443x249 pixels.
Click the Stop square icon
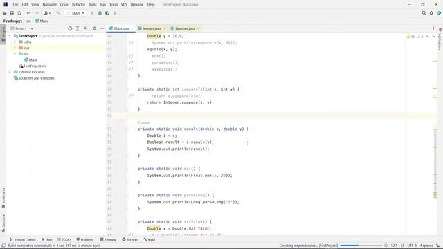point(115,13)
